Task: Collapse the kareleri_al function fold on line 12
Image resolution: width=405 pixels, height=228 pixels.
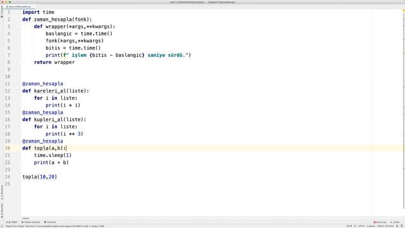Action: (x=20, y=91)
